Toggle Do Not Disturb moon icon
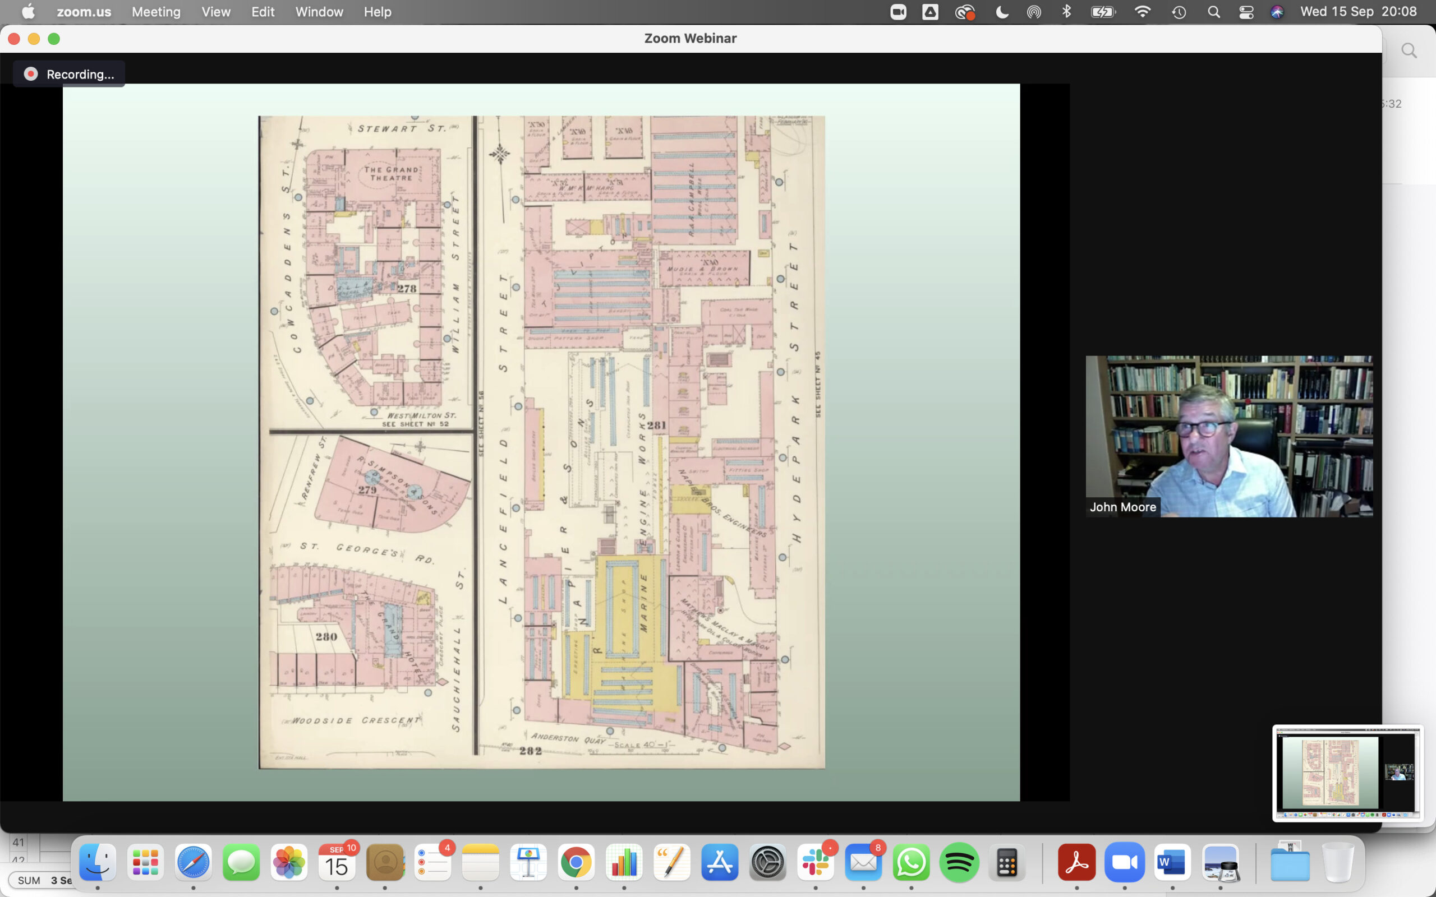 1002,12
